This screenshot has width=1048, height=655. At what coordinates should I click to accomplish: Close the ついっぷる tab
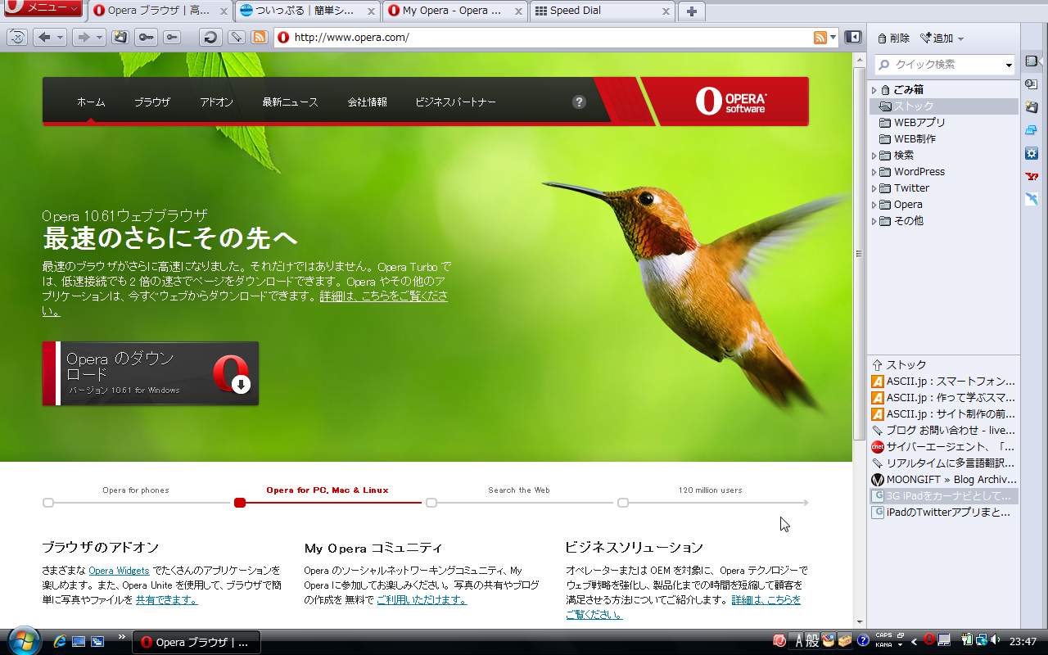click(x=371, y=11)
